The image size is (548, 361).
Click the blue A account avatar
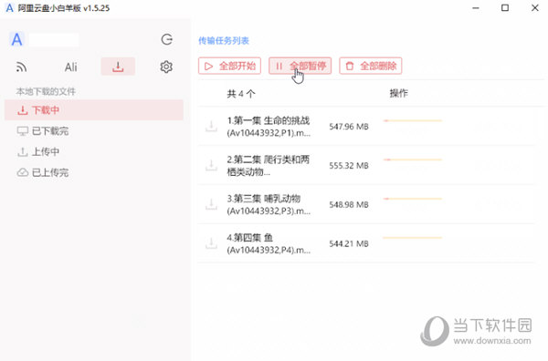click(x=16, y=39)
